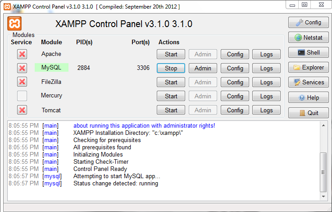The height and width of the screenshot is (212, 332).
Task: Open the Services button
Action: (x=308, y=82)
